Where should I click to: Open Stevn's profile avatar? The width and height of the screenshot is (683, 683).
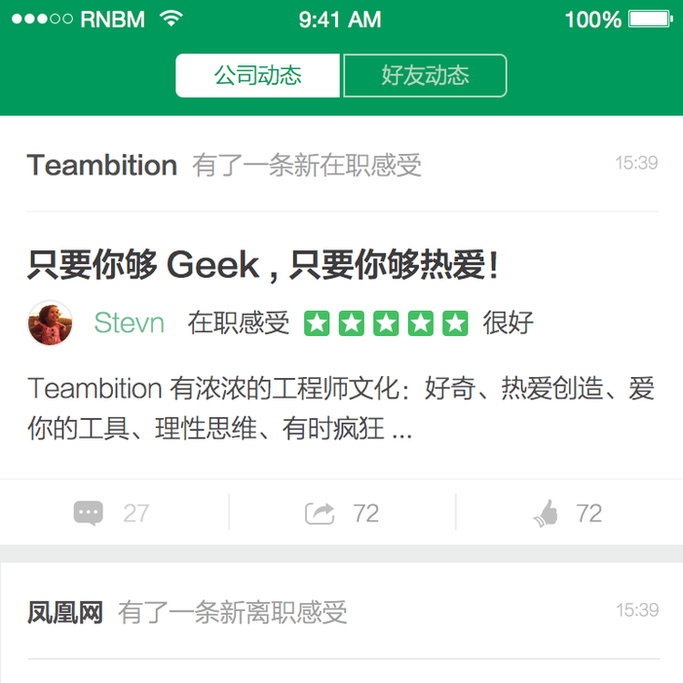point(50,323)
